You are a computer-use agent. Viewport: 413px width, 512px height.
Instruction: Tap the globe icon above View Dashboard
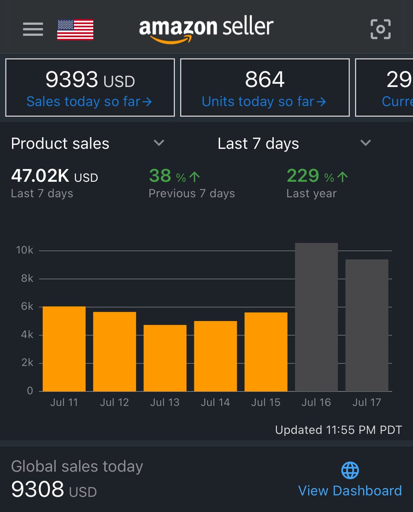[x=350, y=471]
